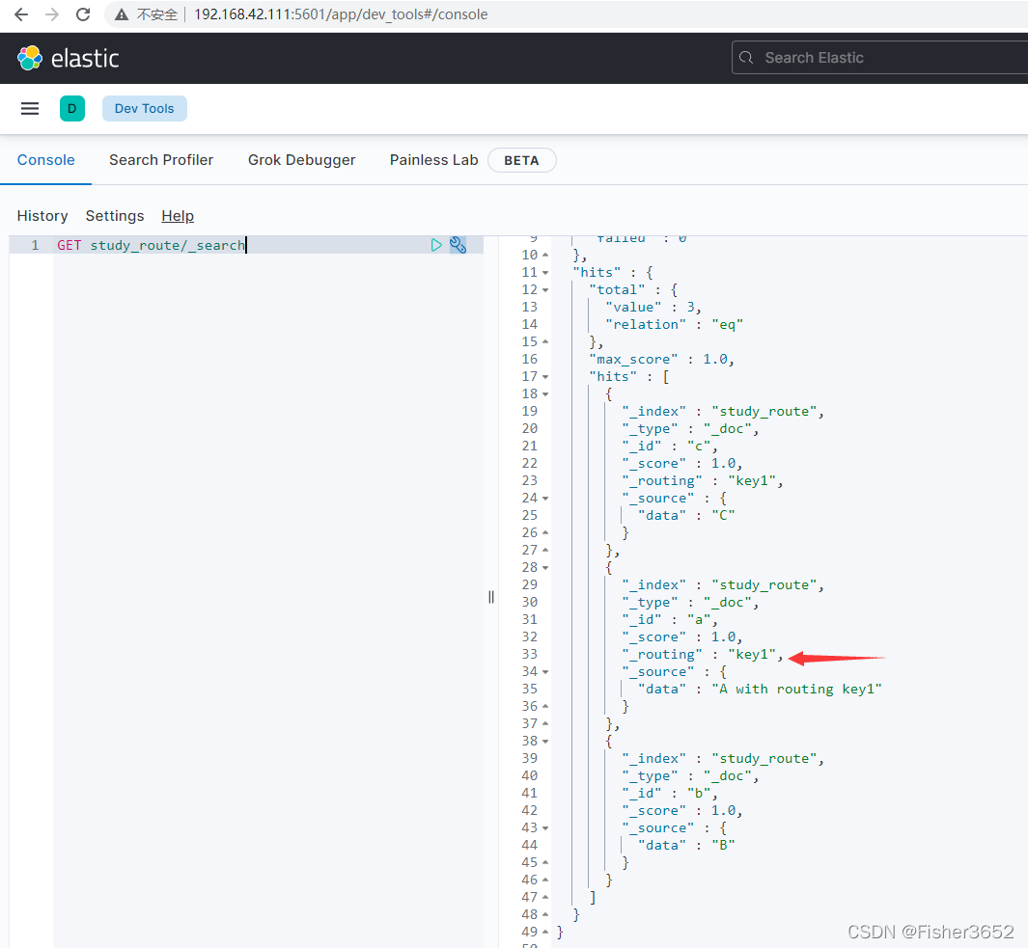Open the wrench actions menu for request
1028x948 pixels.
pos(458,245)
